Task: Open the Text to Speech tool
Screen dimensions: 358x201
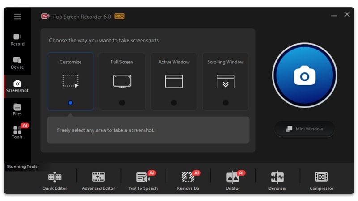Action: tap(143, 181)
